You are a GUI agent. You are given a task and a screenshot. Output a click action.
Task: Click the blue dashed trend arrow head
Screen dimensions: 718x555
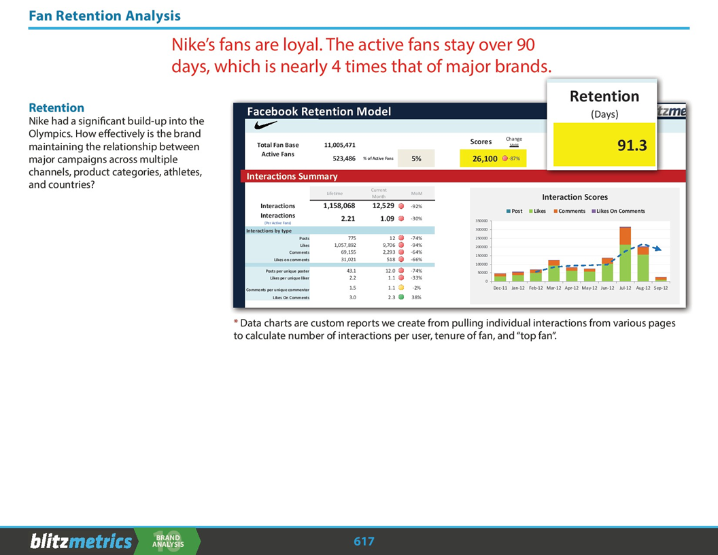click(657, 248)
